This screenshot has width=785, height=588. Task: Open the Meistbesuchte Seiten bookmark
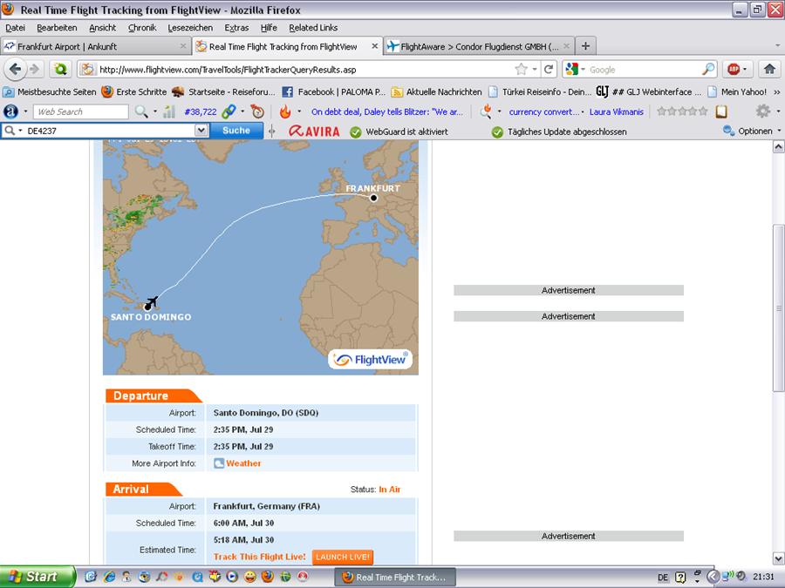point(50,92)
